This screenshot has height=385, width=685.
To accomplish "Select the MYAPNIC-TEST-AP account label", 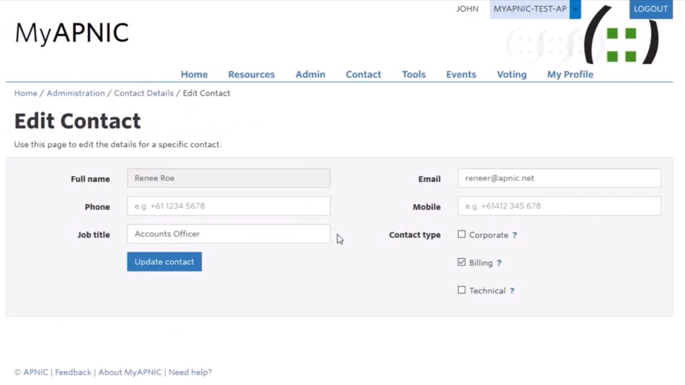I will pyautogui.click(x=530, y=9).
